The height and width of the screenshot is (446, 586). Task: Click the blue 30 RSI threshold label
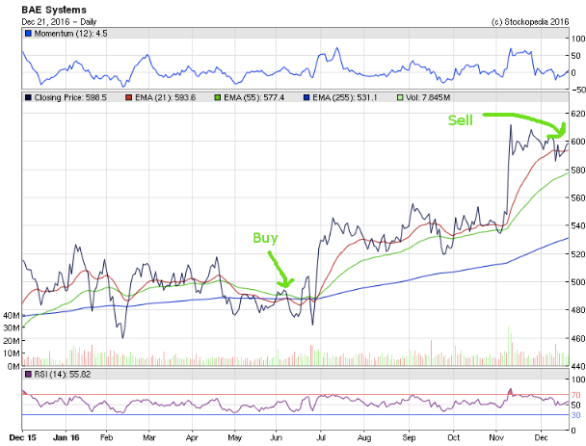pyautogui.click(x=576, y=415)
